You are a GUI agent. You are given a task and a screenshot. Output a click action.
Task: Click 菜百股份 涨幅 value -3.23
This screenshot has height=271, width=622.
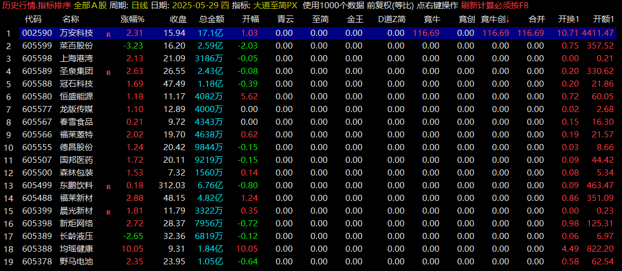pyautogui.click(x=133, y=46)
